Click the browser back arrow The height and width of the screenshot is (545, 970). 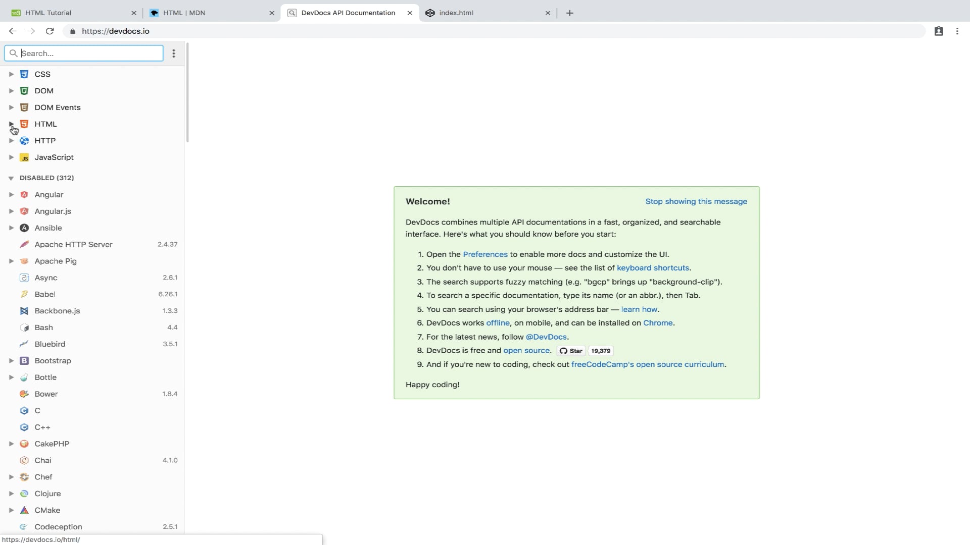13,31
